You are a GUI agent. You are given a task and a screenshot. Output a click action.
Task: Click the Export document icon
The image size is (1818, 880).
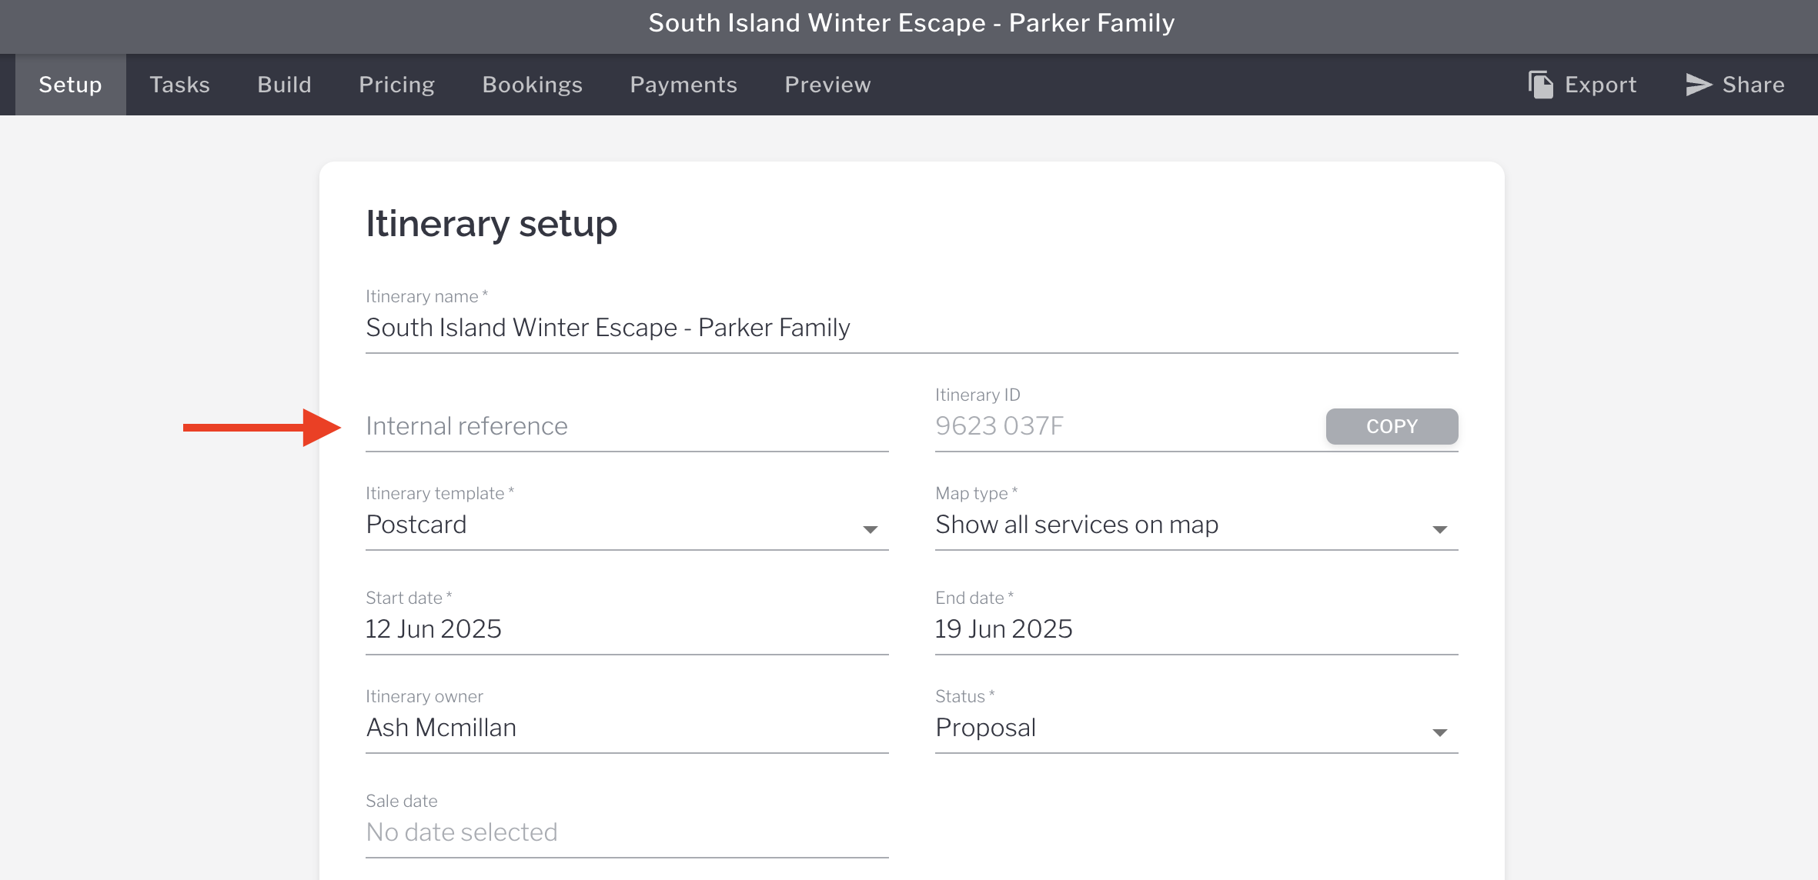pos(1540,85)
